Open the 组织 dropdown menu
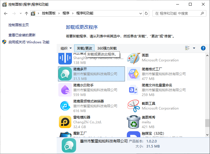Viewport: 210px width, 154px height. pos(66,48)
